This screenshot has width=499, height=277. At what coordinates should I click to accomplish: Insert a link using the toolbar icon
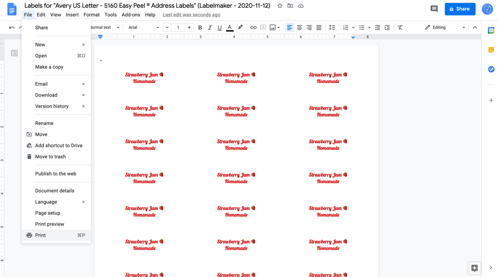(x=253, y=27)
